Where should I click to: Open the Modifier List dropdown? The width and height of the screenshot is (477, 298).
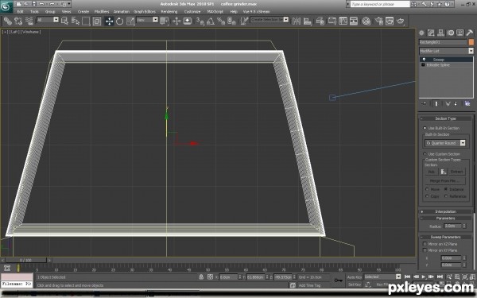pos(471,51)
